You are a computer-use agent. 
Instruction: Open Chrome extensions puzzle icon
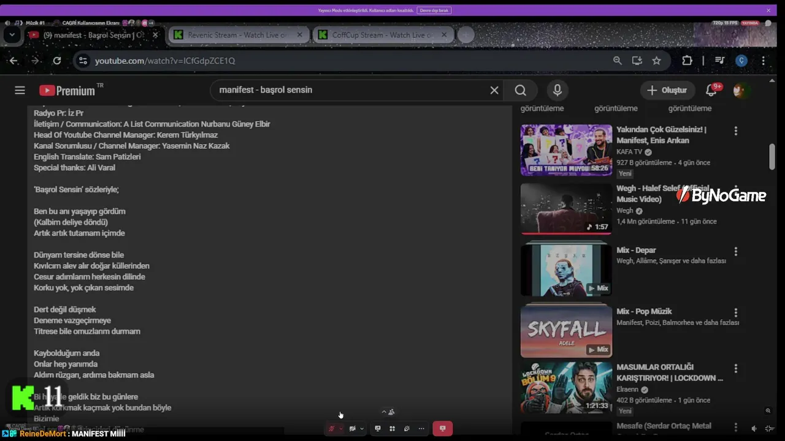pyautogui.click(x=687, y=61)
